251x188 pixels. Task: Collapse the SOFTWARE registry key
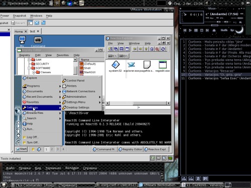point(29,68)
